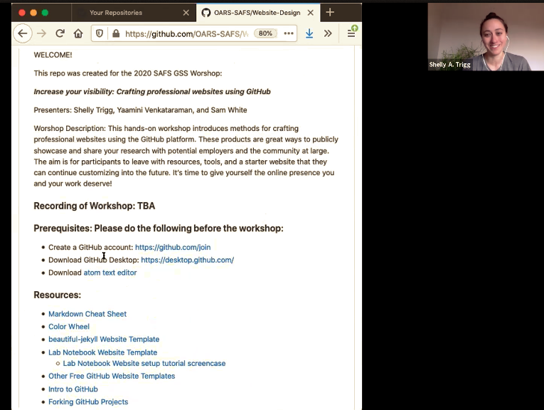Open the tracking protection shield
The width and height of the screenshot is (544, 410).
click(100, 33)
